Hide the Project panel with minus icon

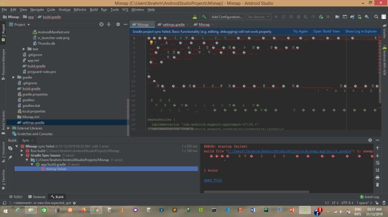point(126,25)
